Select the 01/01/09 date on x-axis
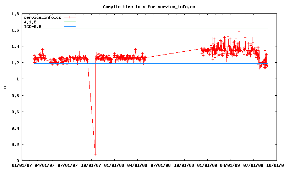284x170 pixels. coord(207,165)
